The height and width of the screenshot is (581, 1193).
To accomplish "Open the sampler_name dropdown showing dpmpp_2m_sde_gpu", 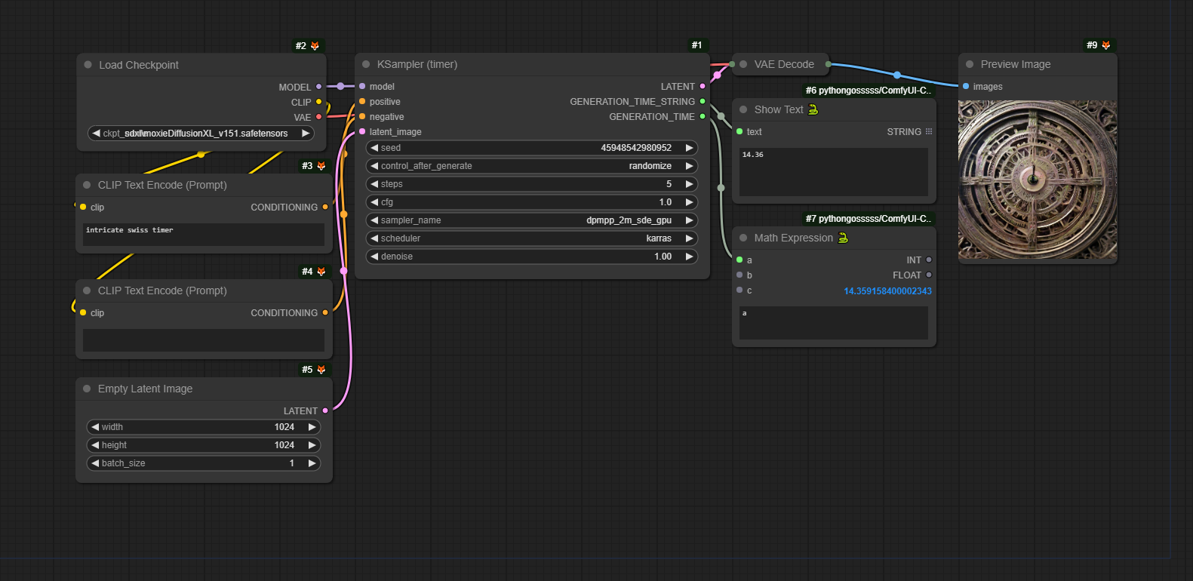I will coord(532,220).
